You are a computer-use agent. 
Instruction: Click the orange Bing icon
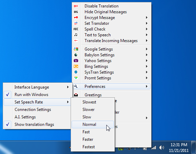point(76,66)
